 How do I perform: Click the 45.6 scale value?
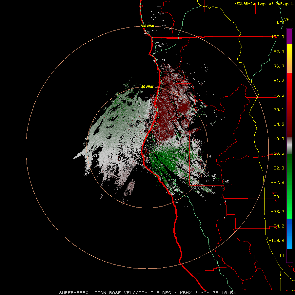279,95
